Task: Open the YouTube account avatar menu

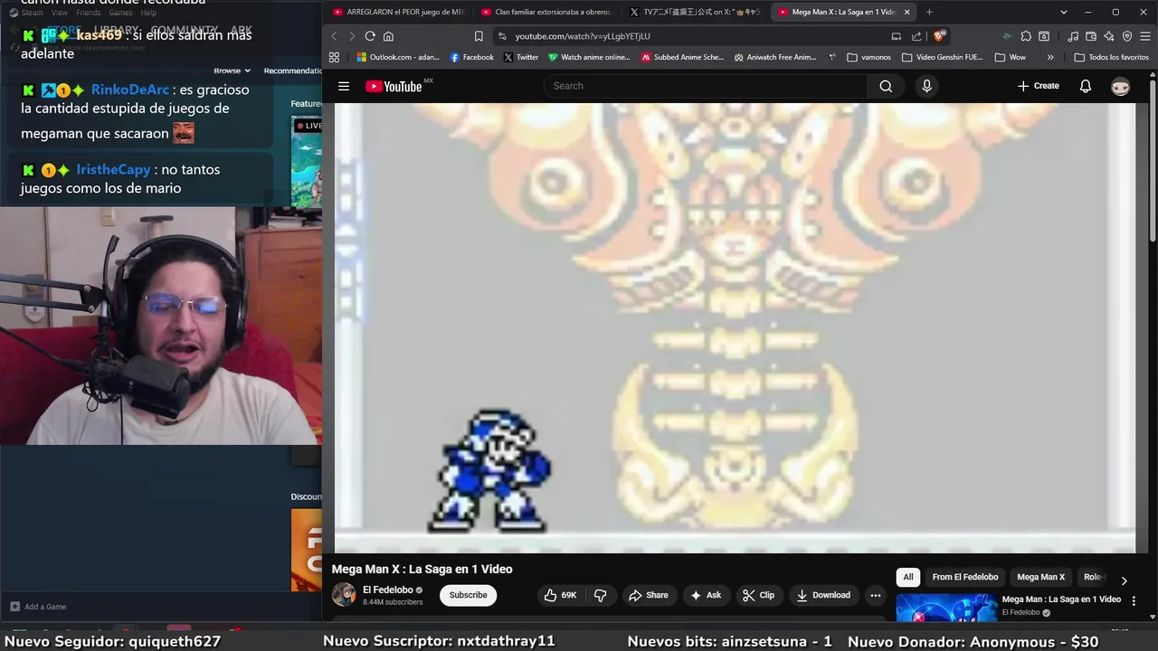Action: 1121,87
